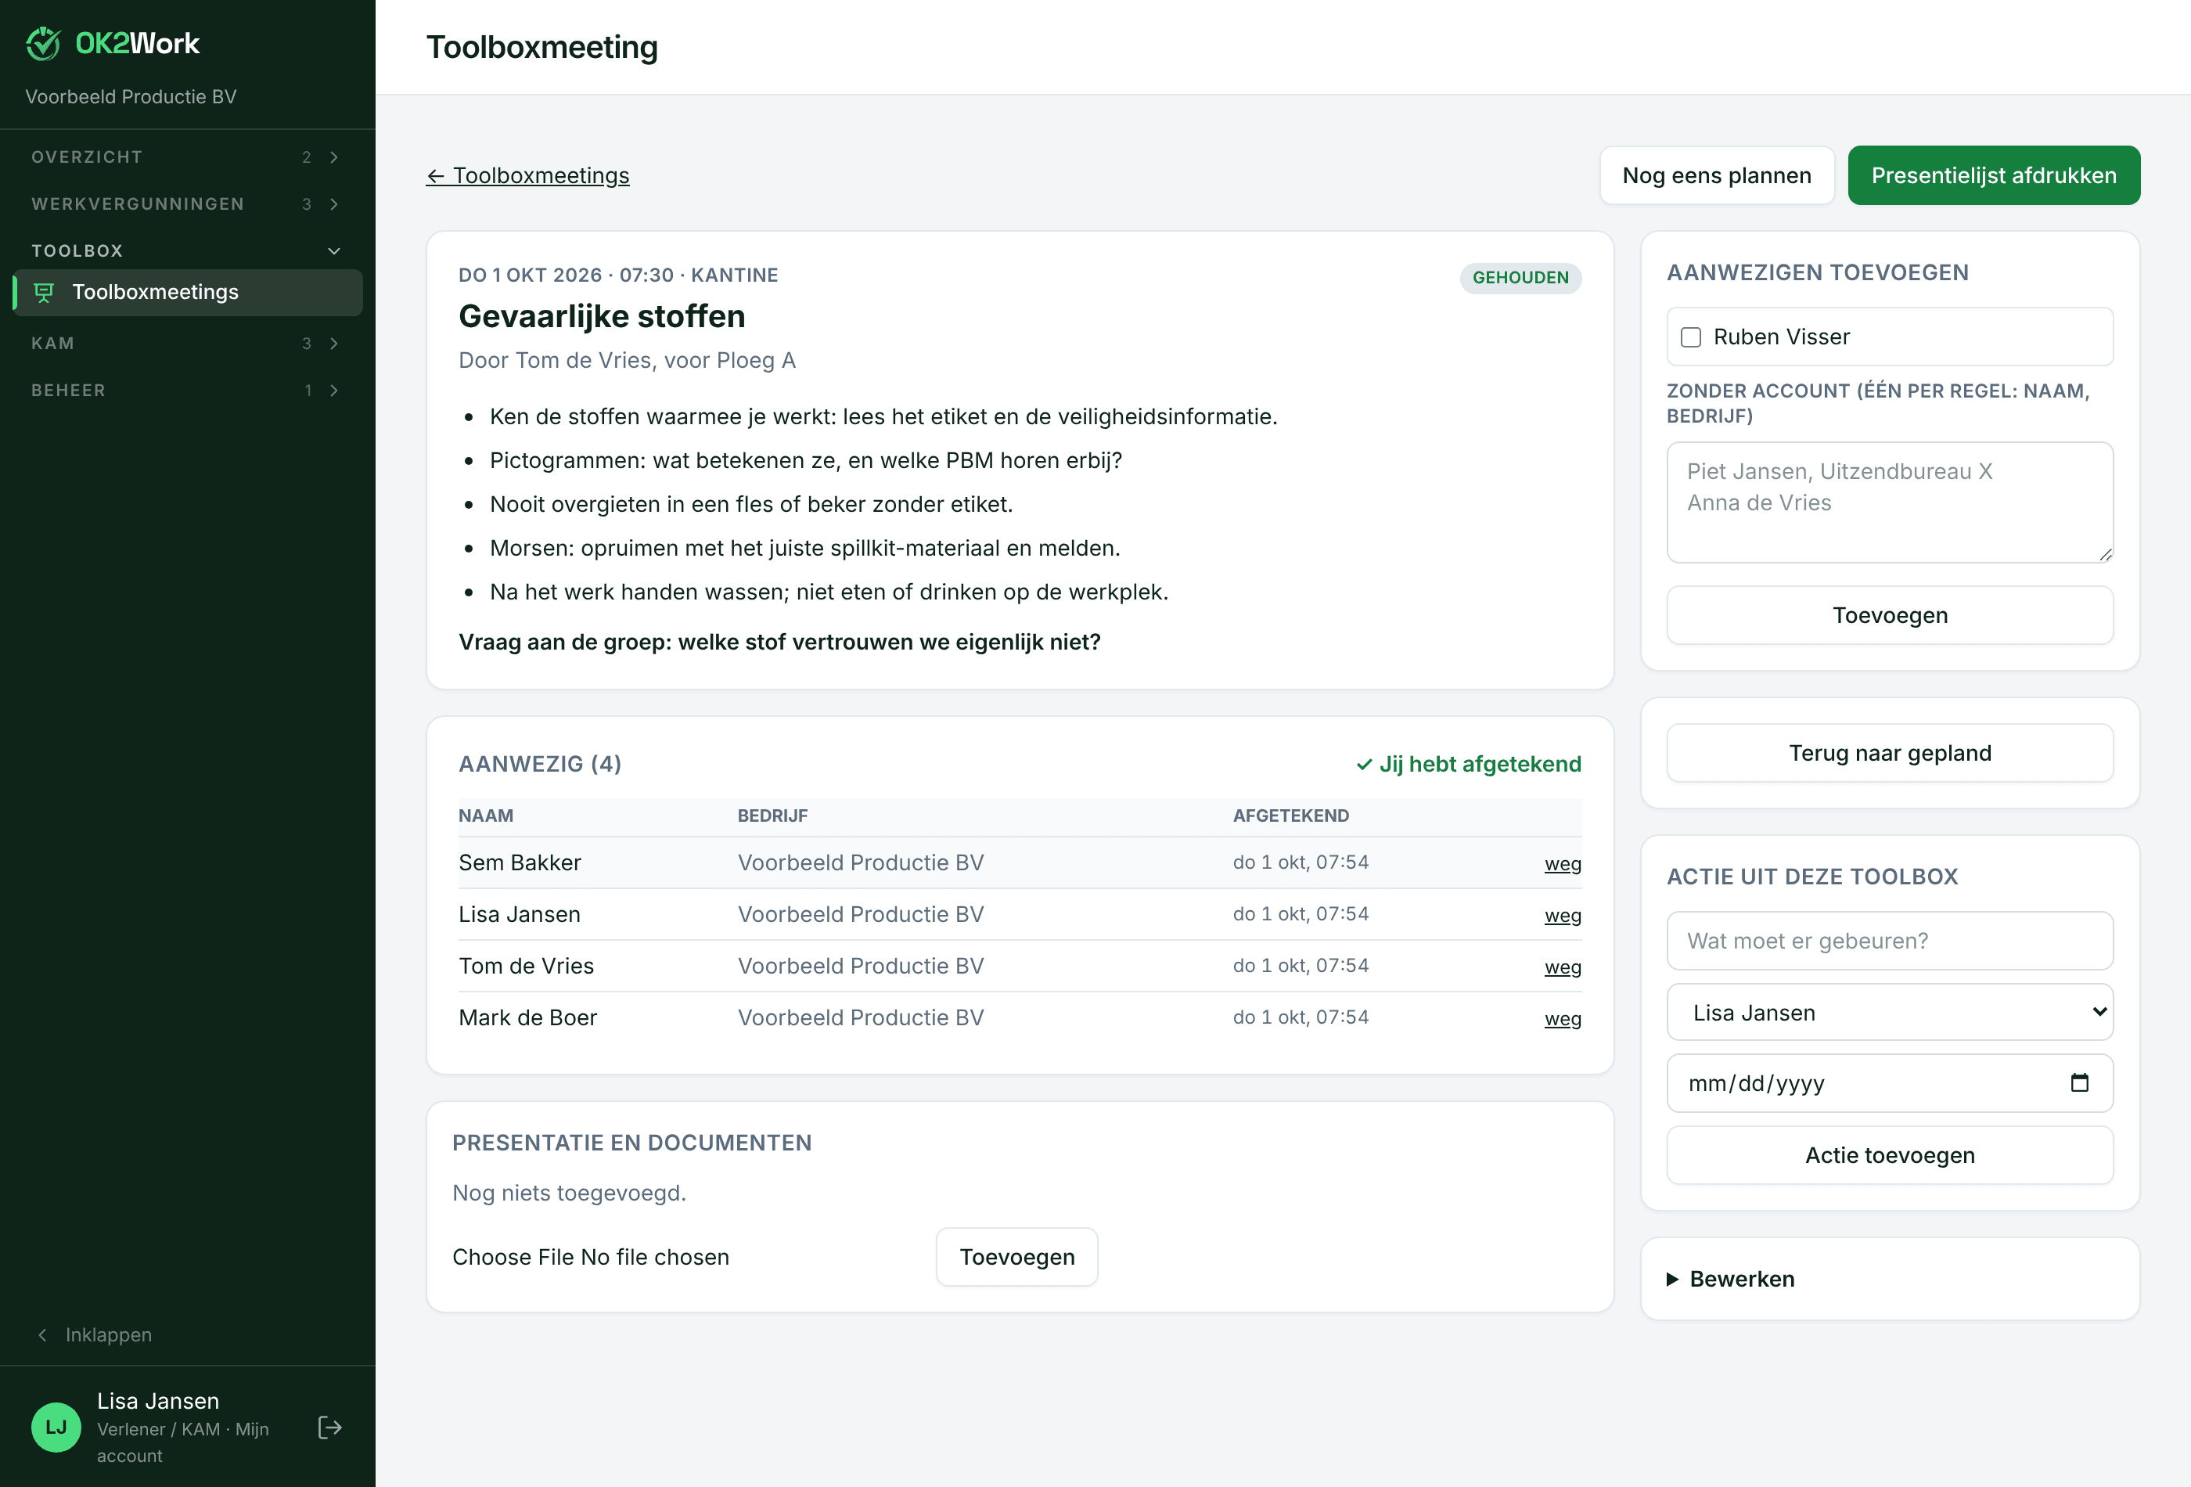Remove Sem Bakker via weg link
This screenshot has height=1487, width=2191.
(1562, 864)
